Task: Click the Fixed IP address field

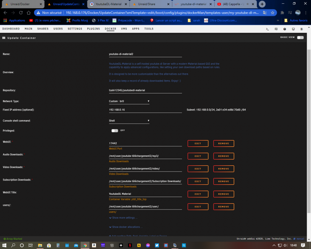Action: [145, 110]
